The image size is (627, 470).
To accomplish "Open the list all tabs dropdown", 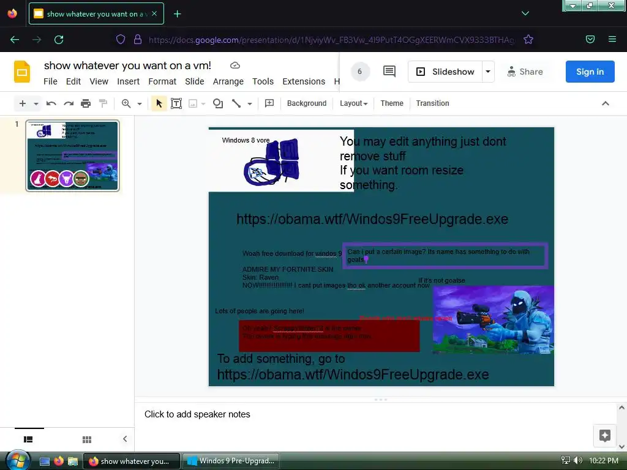I will [x=525, y=13].
